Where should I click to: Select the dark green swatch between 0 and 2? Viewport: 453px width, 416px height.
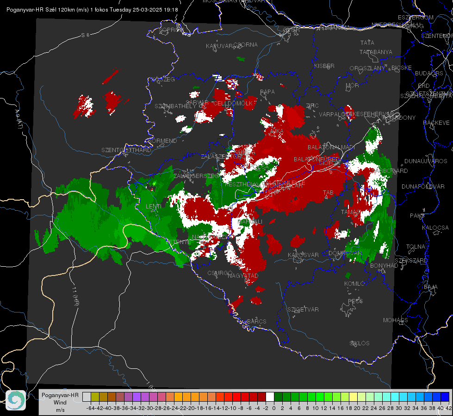pos(278,397)
